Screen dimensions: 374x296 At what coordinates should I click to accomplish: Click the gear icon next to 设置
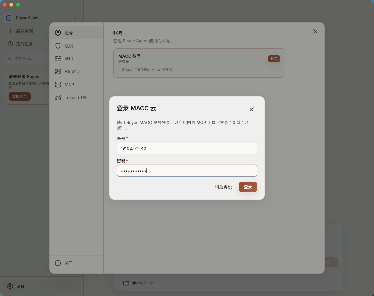coord(10,286)
